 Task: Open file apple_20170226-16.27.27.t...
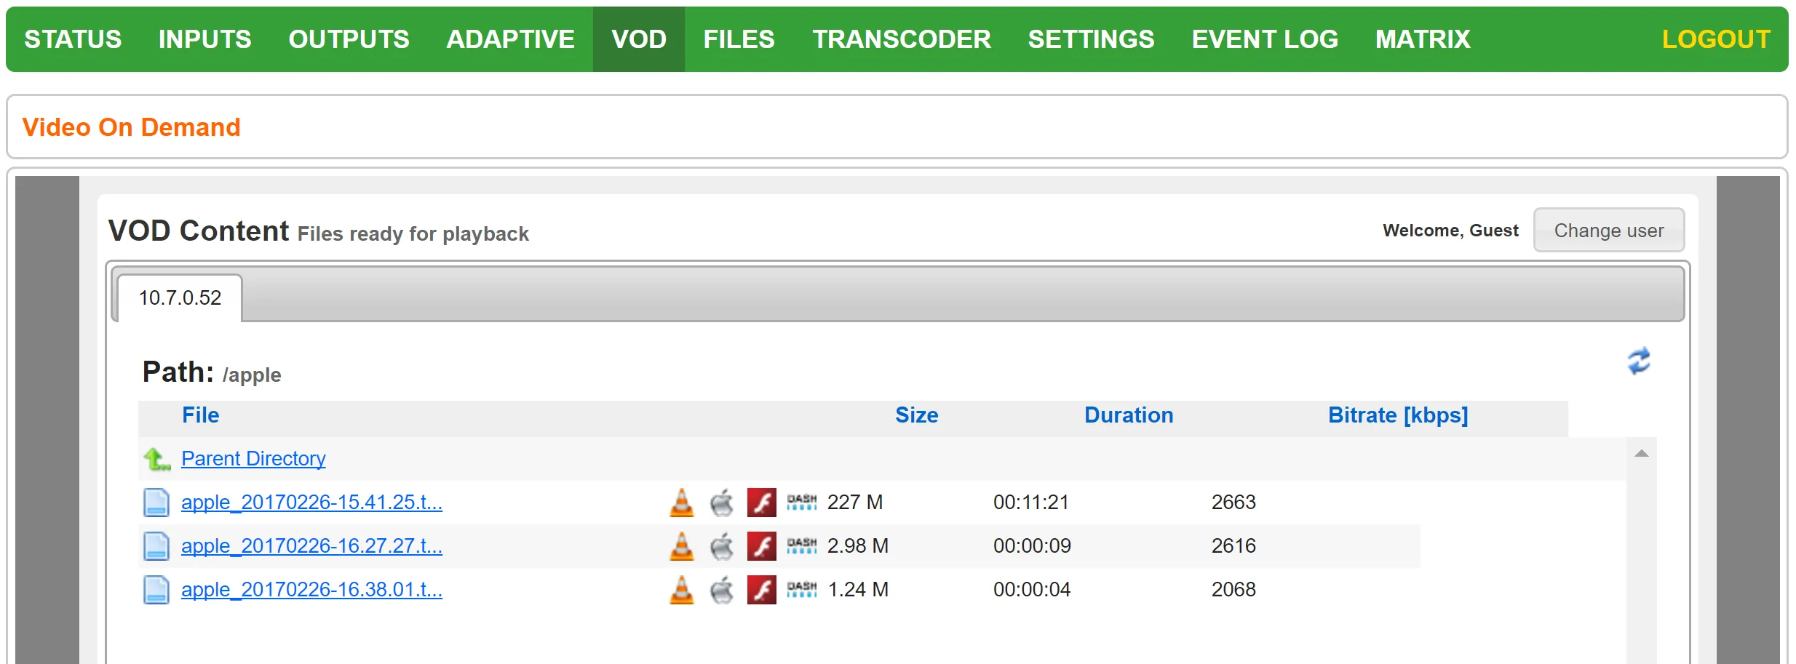[x=311, y=546]
